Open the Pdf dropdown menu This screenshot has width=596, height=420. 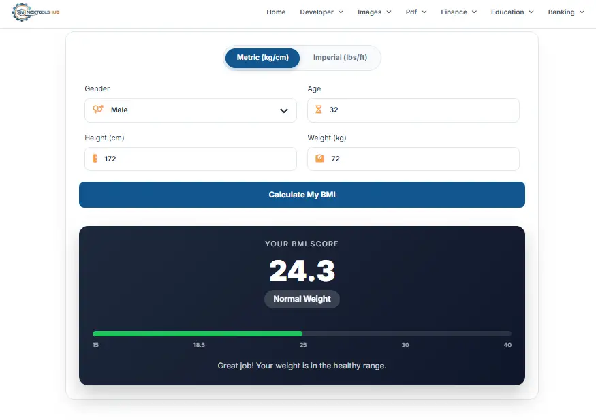(415, 12)
